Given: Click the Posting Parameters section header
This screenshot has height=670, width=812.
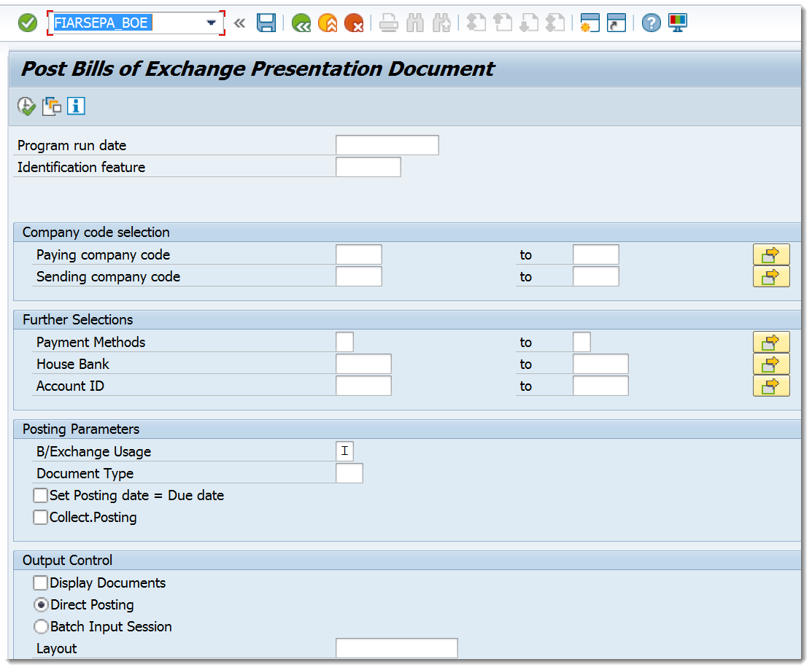Looking at the screenshot, I should 81,429.
